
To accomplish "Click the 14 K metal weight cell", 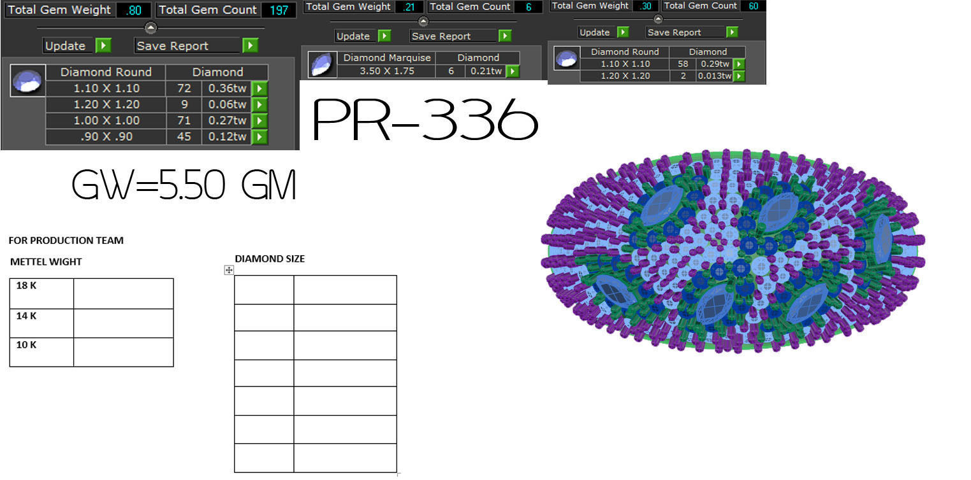I will 41,323.
